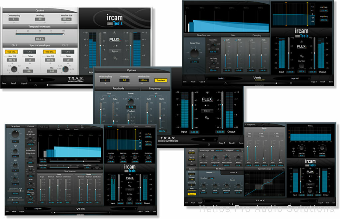Enable True Env. on Ch. 1
Screen dimensions: 340x219
click(x=18, y=52)
